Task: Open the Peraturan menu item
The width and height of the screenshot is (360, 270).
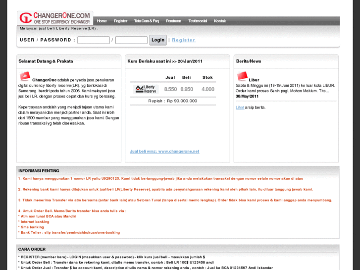Action: (173, 21)
